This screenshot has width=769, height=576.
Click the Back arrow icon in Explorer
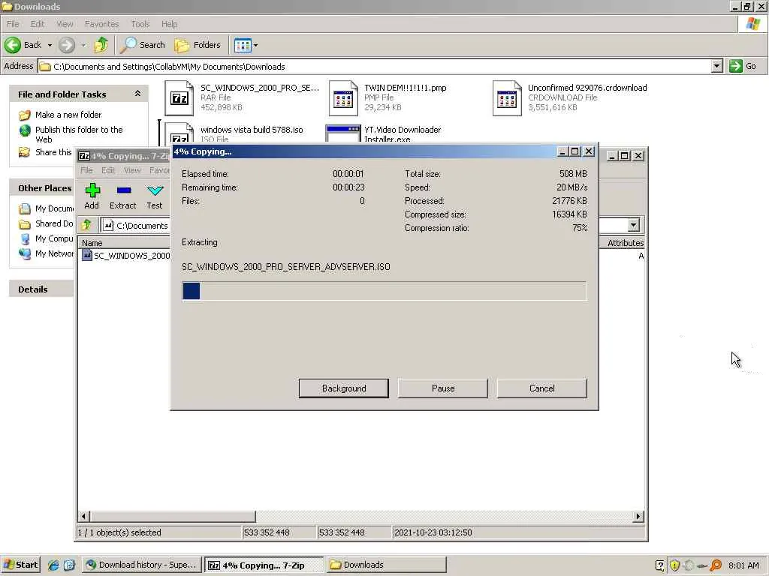(x=13, y=45)
